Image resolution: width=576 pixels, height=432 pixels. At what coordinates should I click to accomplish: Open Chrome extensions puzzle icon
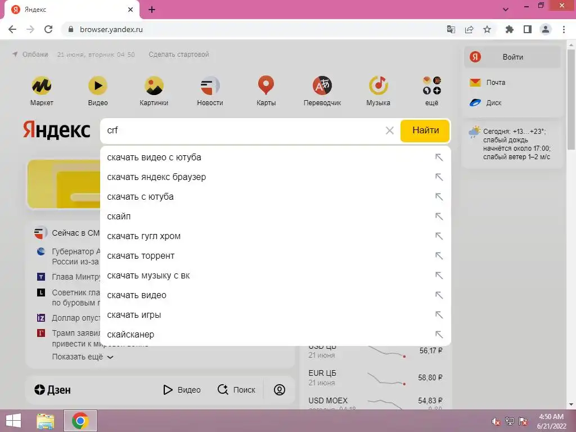(510, 29)
